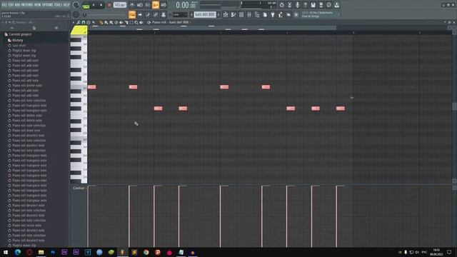Open the tempo tapper icon
The height and width of the screenshot is (257, 457).
click(x=281, y=14)
